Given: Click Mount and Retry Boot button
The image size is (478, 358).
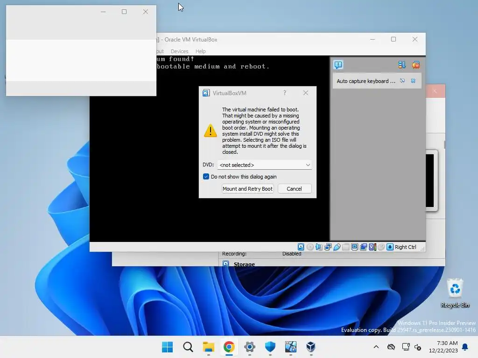Looking at the screenshot, I should click(x=247, y=189).
